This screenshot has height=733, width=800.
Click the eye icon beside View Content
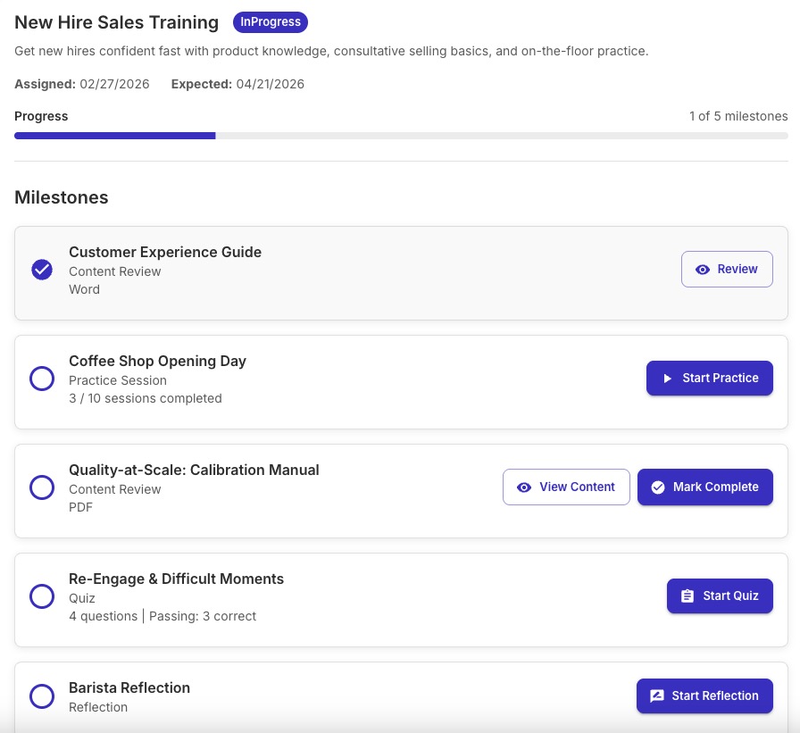(524, 487)
